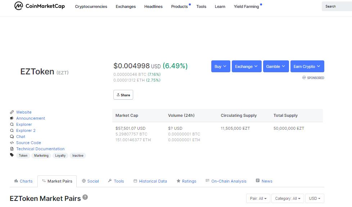Open Yield Farming in the navigation
This screenshot has width=352, height=207.
click(x=246, y=6)
